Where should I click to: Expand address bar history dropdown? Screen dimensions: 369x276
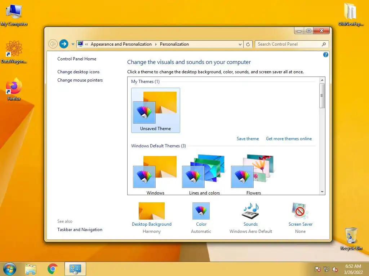pyautogui.click(x=240, y=44)
